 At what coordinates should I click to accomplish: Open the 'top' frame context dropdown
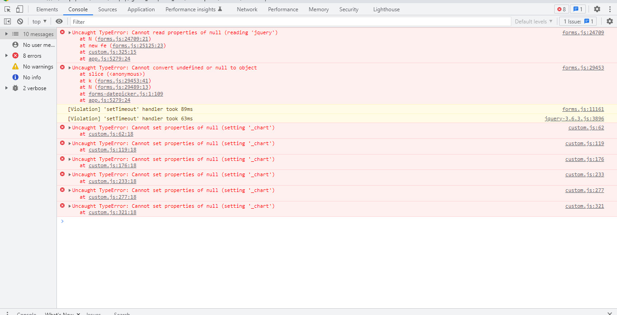(x=39, y=21)
